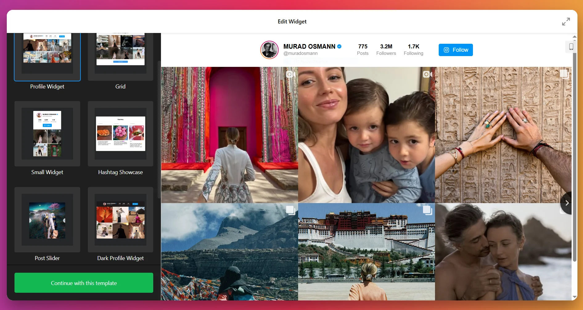This screenshot has height=310, width=583.
Task: Select the Hashtag Showcase template
Action: coord(120,134)
